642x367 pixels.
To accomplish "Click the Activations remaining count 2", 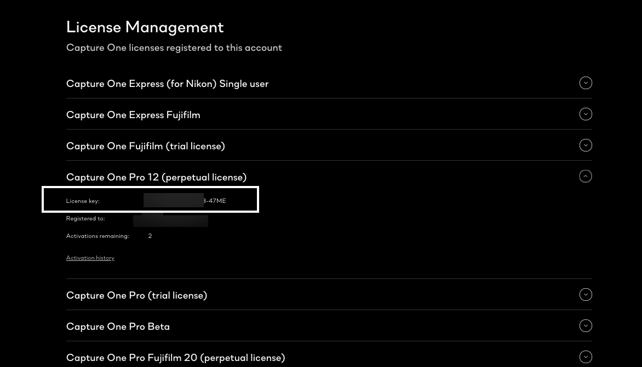I will [x=150, y=236].
